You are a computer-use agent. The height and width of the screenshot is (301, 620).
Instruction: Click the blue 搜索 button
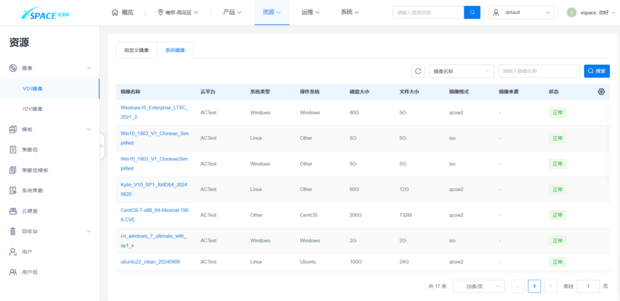point(596,71)
